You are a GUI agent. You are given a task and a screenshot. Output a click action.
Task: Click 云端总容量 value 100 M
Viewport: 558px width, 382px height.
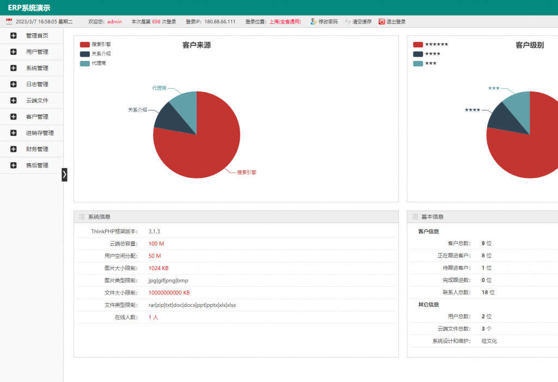click(x=156, y=244)
